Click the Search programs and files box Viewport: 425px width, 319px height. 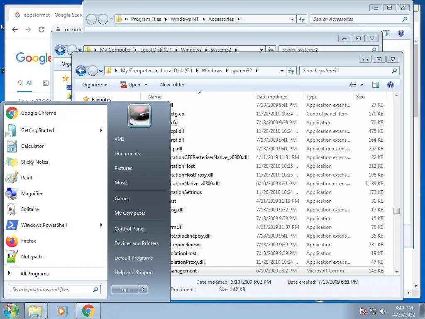55,290
